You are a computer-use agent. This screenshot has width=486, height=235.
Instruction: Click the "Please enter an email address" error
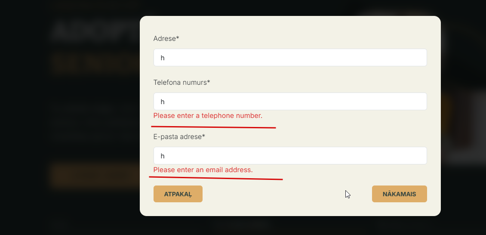pyautogui.click(x=203, y=170)
